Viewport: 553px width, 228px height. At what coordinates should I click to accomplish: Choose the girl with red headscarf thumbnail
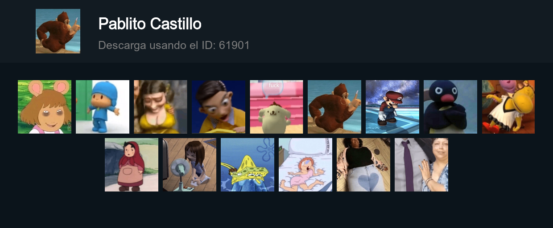pos(132,165)
